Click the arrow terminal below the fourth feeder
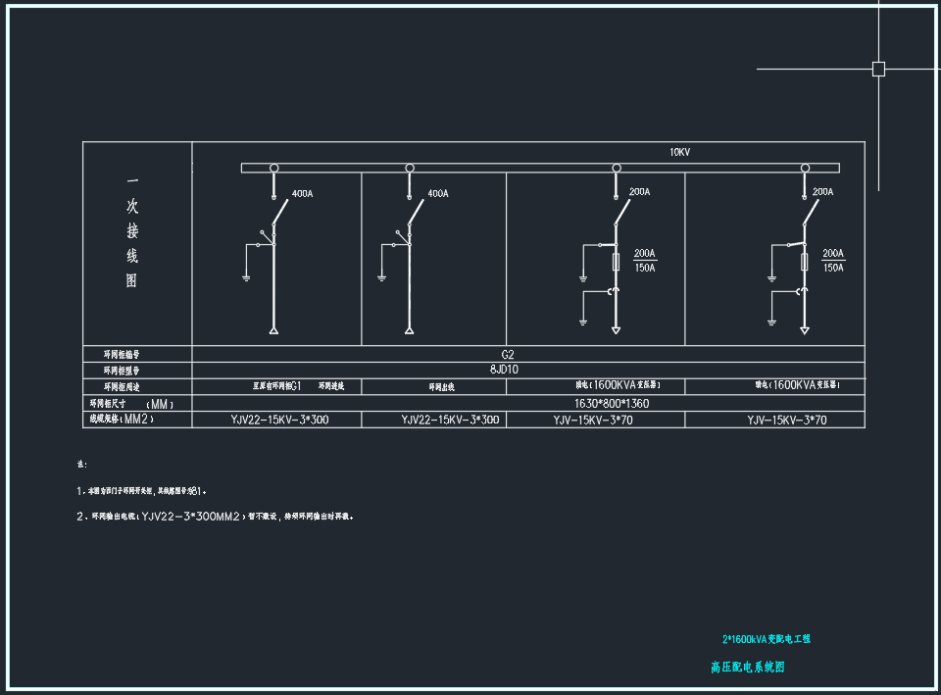This screenshot has height=695, width=941. click(x=804, y=330)
